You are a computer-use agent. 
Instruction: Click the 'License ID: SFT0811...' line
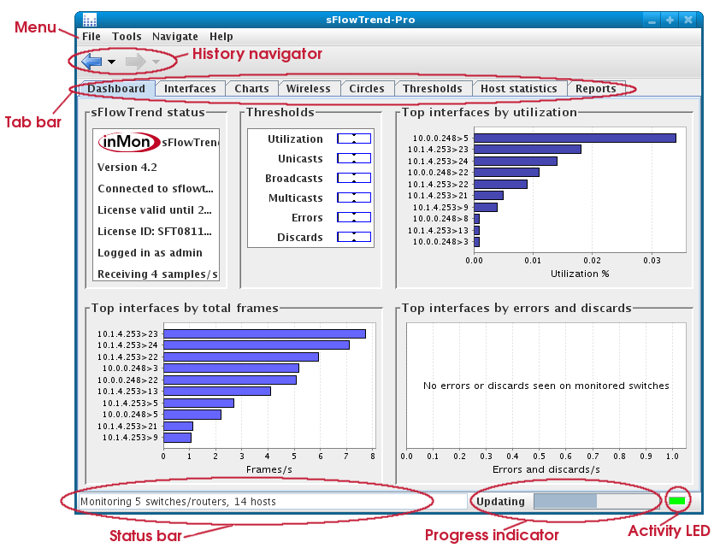point(155,232)
